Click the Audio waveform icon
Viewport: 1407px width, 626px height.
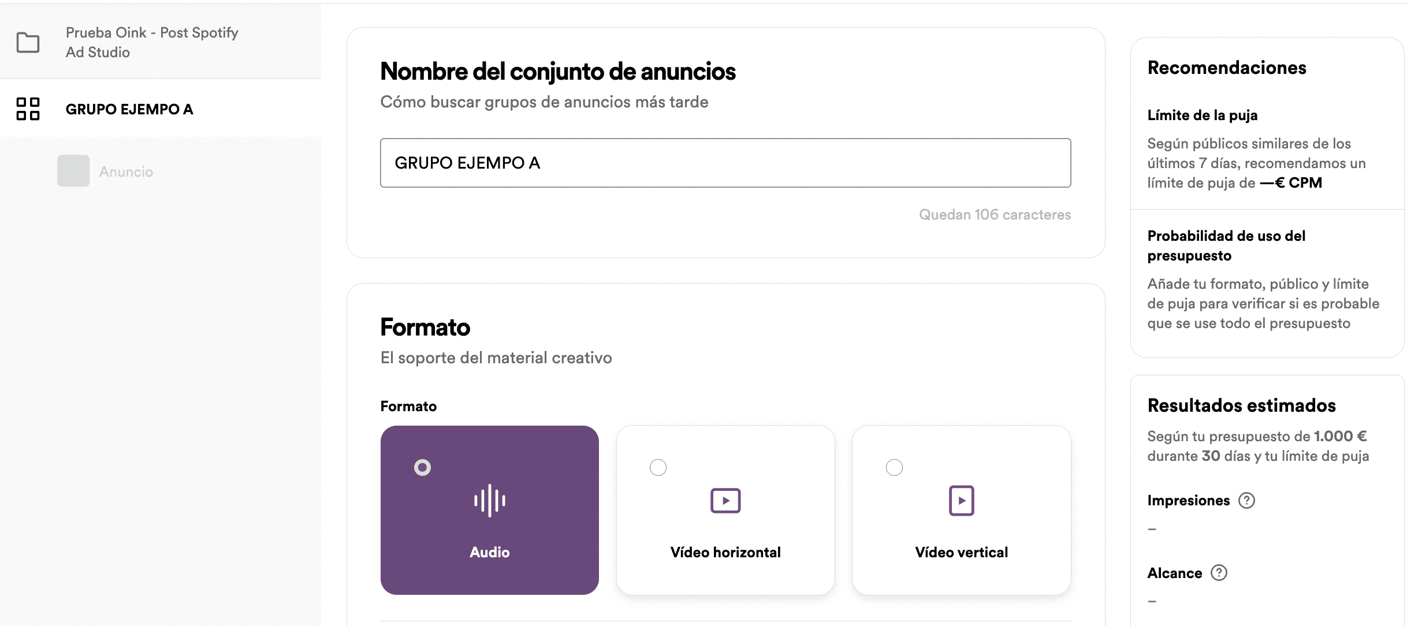489,500
